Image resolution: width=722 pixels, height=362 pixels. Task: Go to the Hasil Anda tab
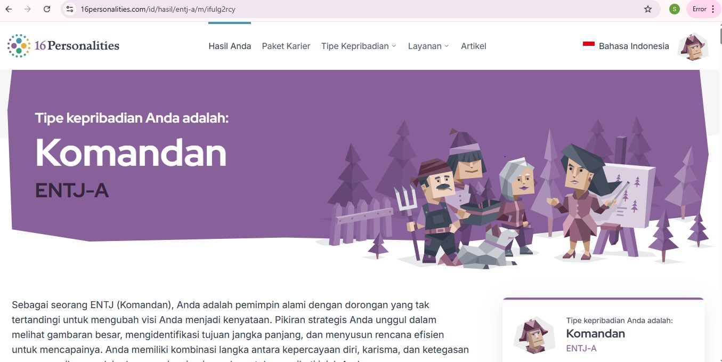(230, 46)
